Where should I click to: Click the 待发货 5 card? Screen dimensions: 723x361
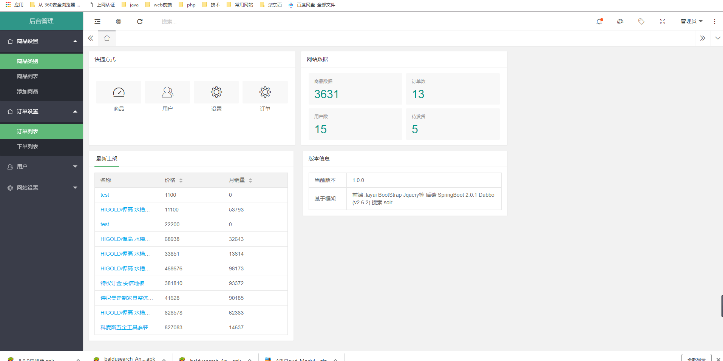point(453,124)
